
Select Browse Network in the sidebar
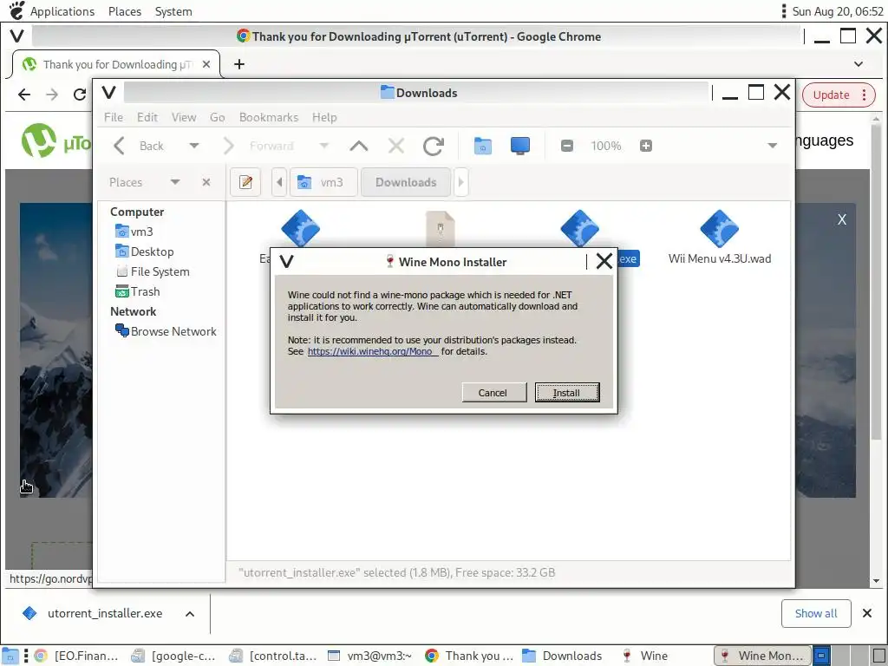click(166, 331)
